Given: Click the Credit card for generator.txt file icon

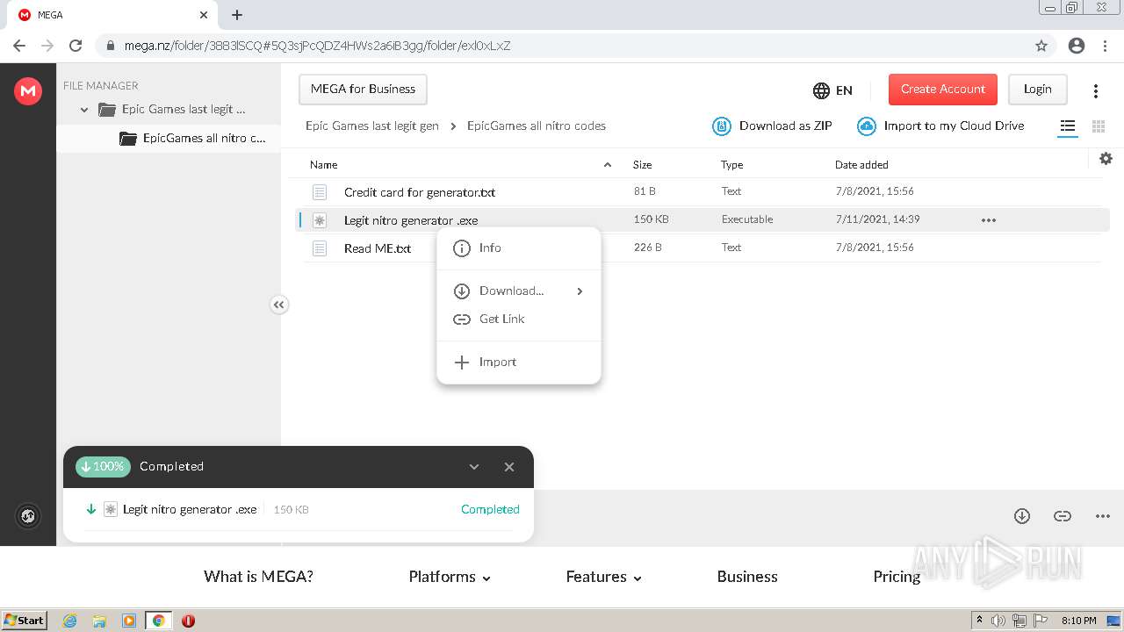Looking at the screenshot, I should [320, 191].
